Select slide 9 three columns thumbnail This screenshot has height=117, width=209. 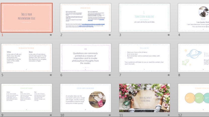(27, 98)
